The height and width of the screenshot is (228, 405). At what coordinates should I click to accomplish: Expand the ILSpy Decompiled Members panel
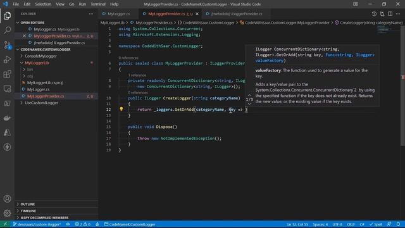tap(56, 218)
